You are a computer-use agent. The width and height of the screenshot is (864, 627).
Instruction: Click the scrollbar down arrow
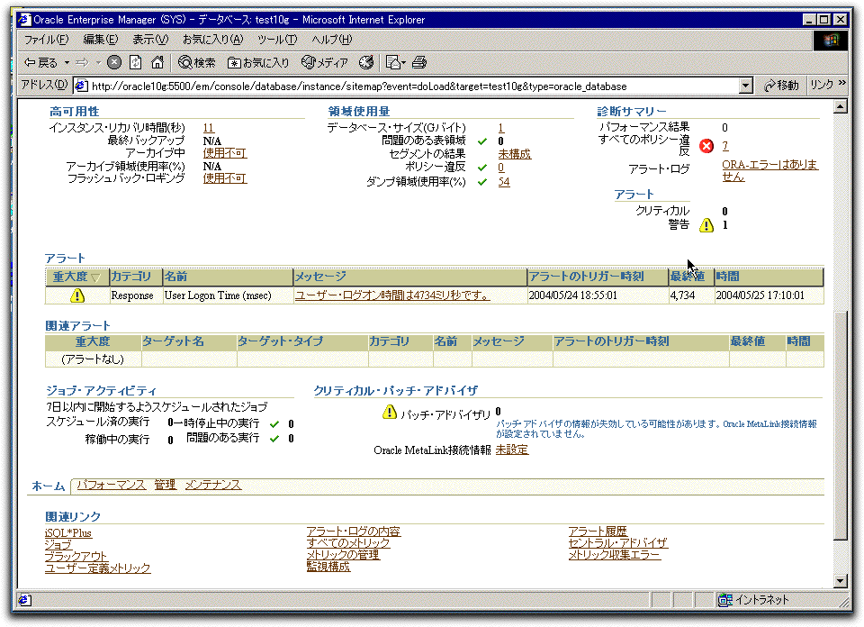pyautogui.click(x=841, y=580)
